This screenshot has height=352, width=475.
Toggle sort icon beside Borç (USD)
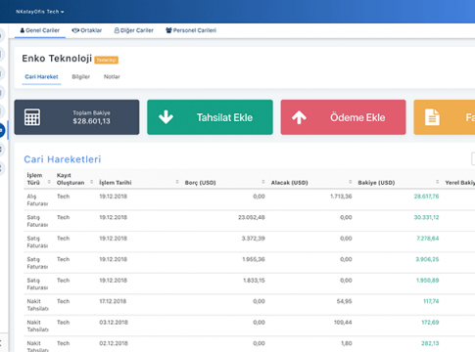263,182
